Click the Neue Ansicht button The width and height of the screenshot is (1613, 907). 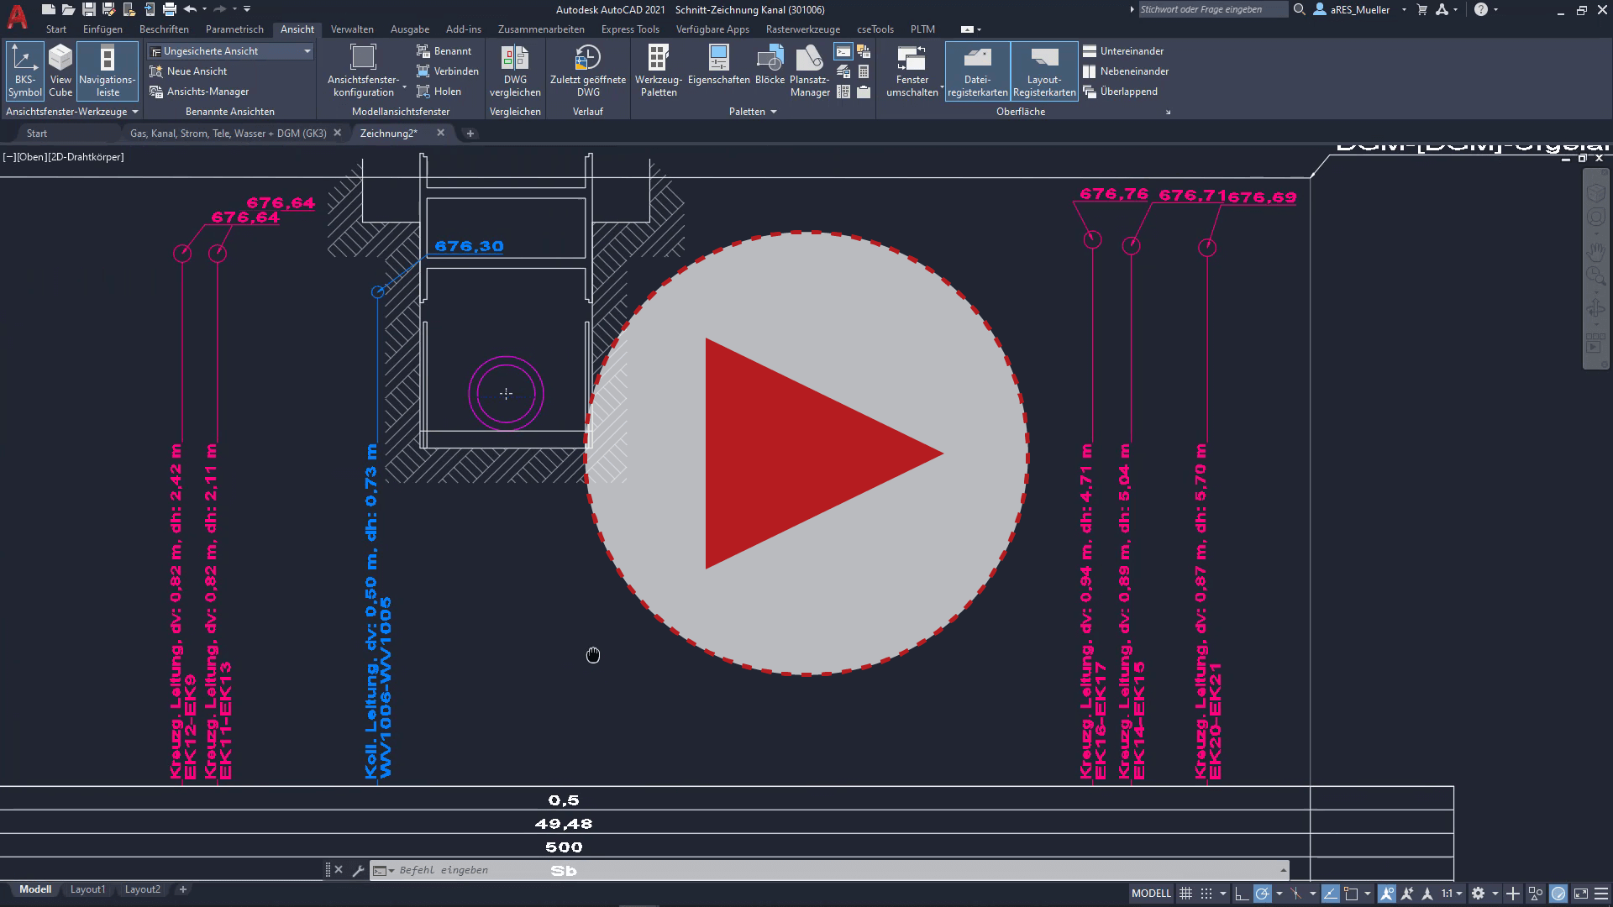click(x=197, y=71)
